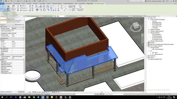Click the Mirror pick axis icon

pos(44,6)
